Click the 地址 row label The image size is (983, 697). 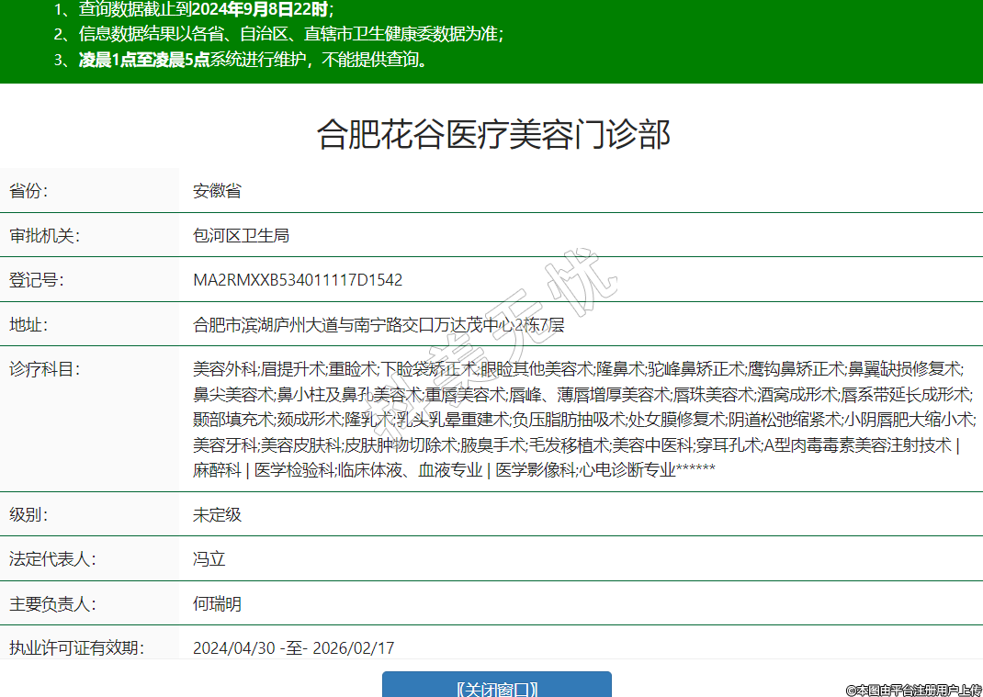click(28, 324)
